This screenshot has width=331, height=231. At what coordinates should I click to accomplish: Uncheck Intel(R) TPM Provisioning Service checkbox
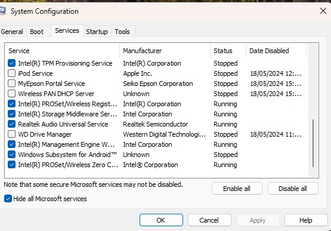pos(11,63)
